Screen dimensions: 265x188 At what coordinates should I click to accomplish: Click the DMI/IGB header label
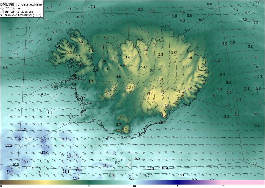[7, 5]
